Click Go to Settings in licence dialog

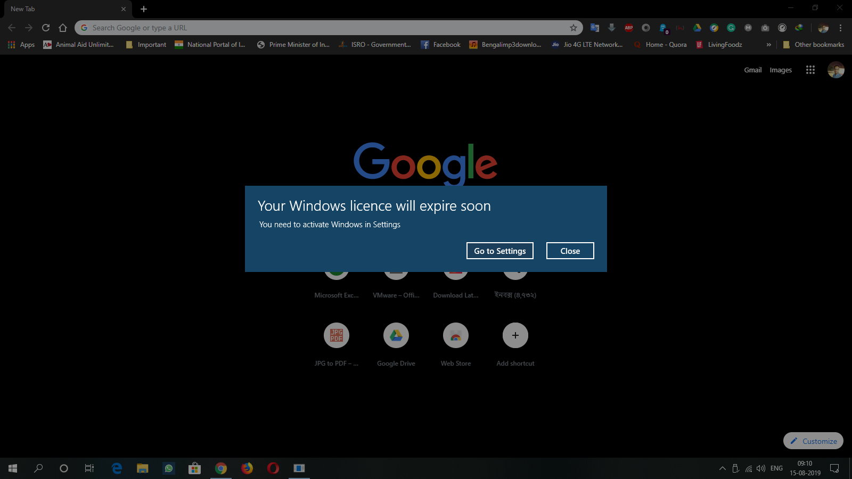click(x=499, y=251)
